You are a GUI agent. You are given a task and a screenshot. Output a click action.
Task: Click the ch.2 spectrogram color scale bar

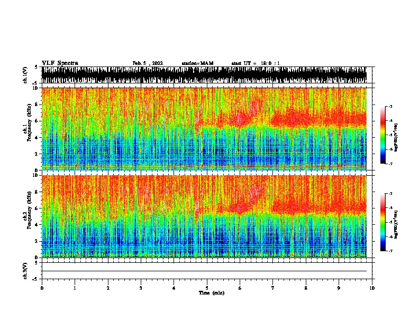383,222
